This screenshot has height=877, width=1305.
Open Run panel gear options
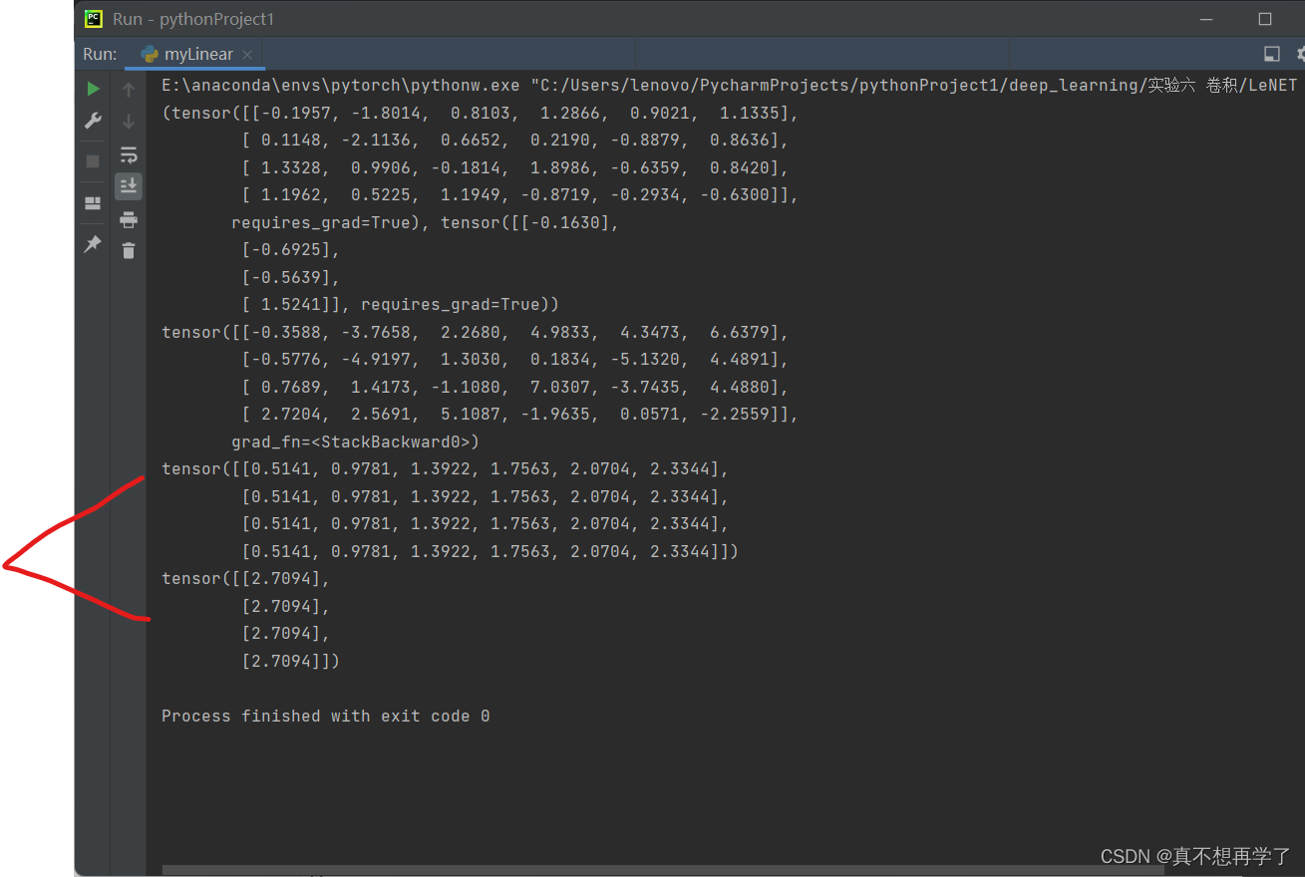click(x=1299, y=54)
